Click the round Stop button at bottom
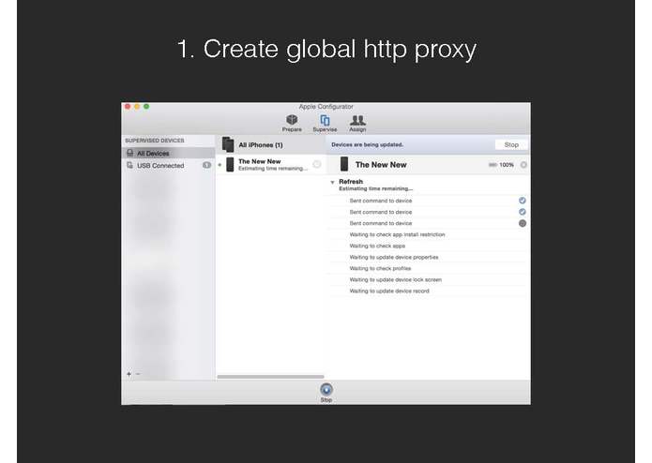This screenshot has height=463, width=652. coord(326,390)
